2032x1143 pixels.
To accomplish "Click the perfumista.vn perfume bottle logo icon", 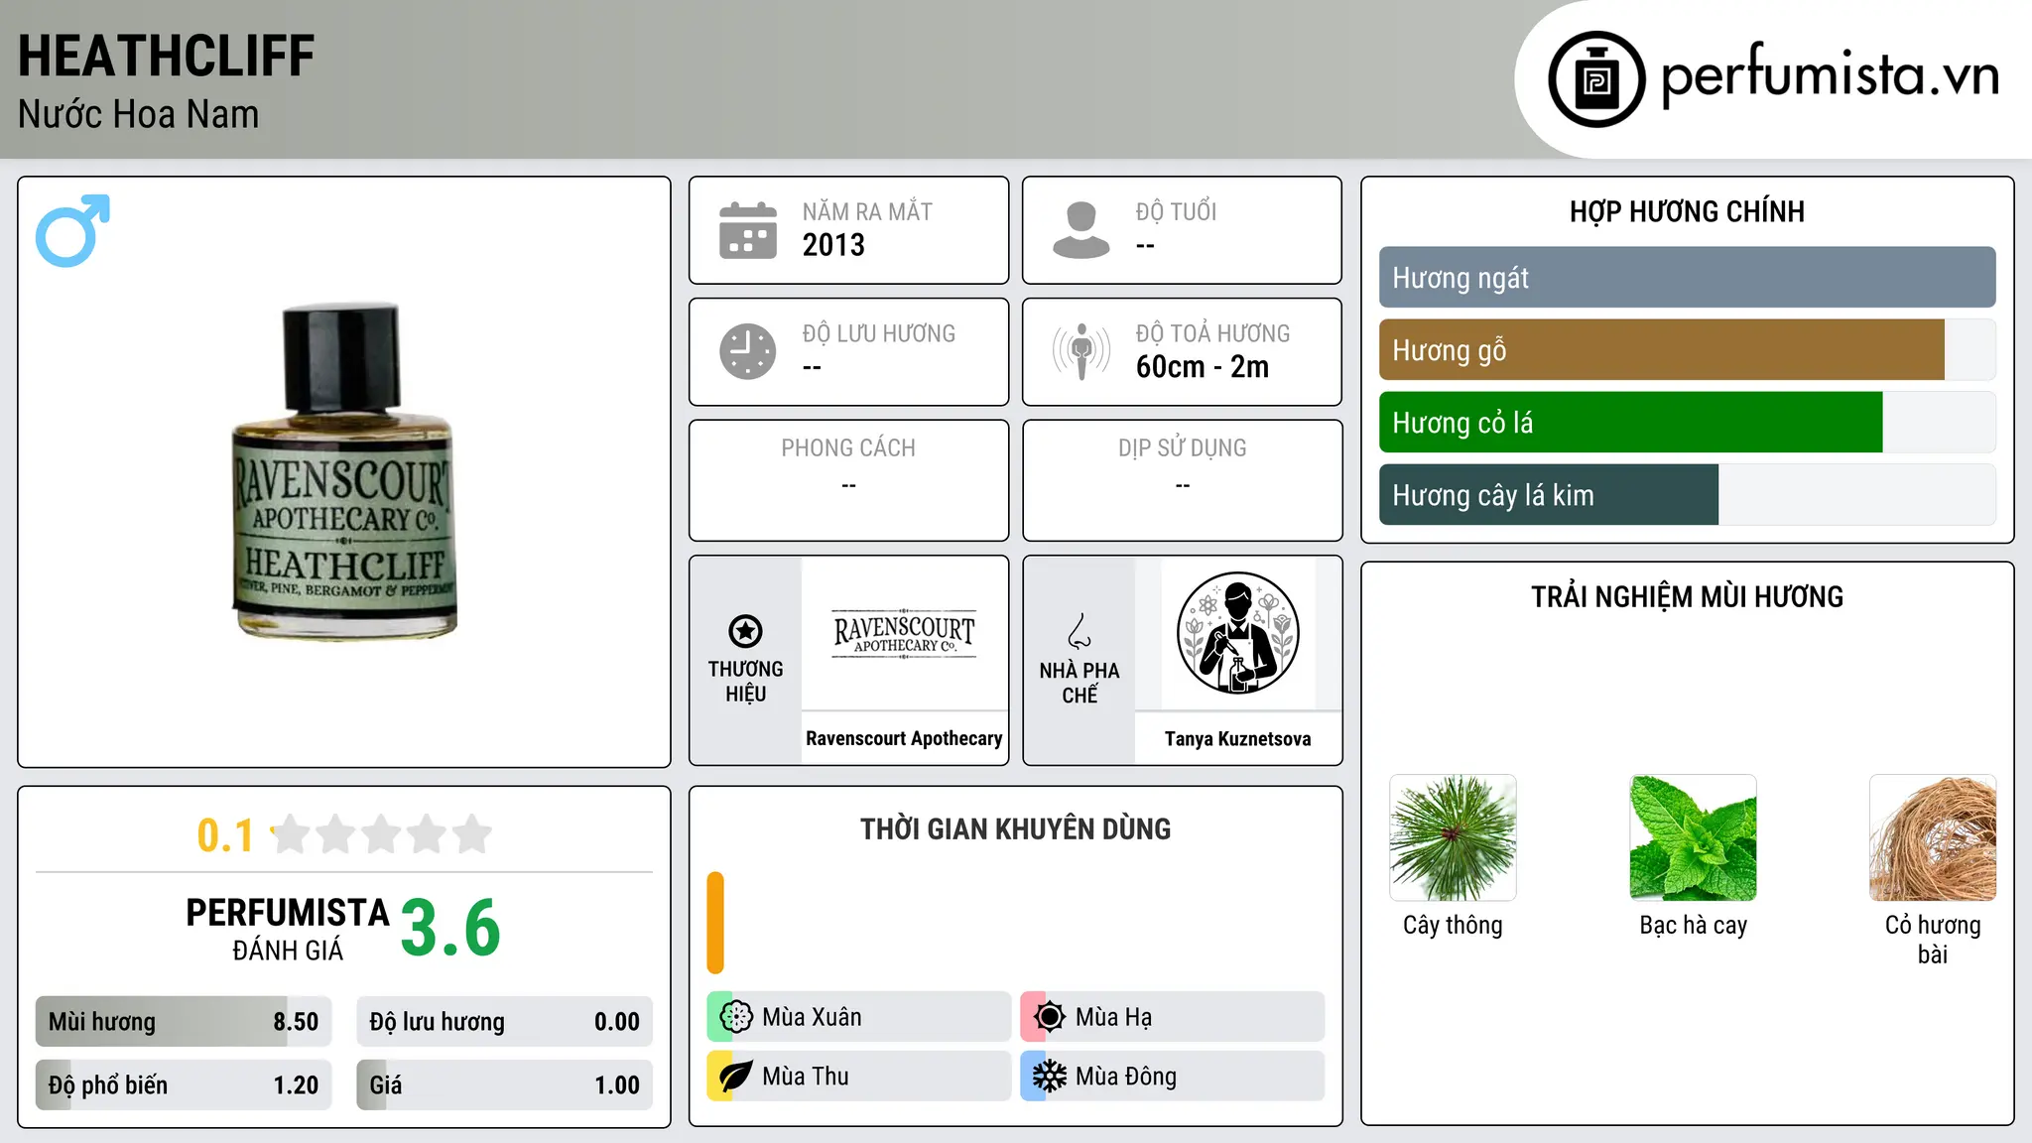I will pyautogui.click(x=1596, y=79).
